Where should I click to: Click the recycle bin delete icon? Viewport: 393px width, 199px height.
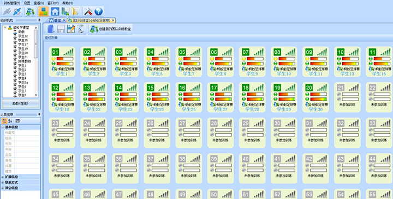pos(81,29)
